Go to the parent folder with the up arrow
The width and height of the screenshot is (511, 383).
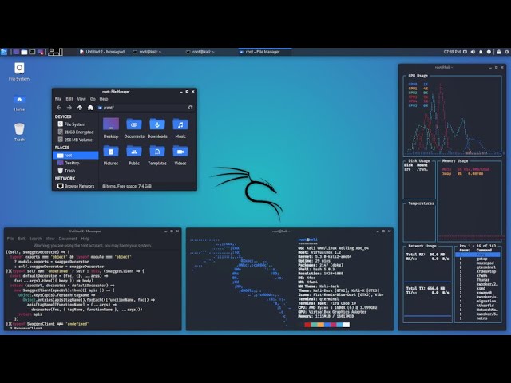tap(80, 108)
